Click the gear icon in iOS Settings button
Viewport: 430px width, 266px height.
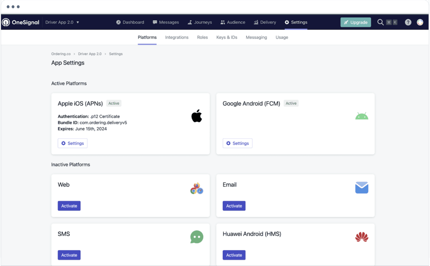coord(63,143)
